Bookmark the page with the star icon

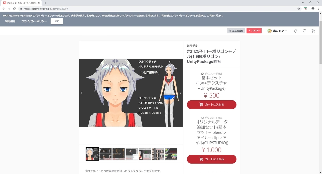point(298,9)
